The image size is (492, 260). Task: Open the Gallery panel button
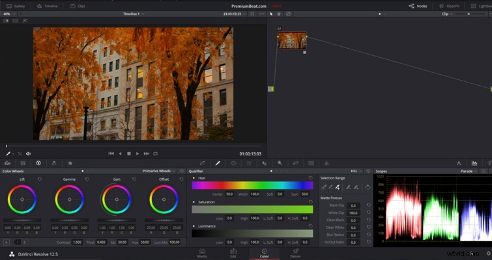16,6
